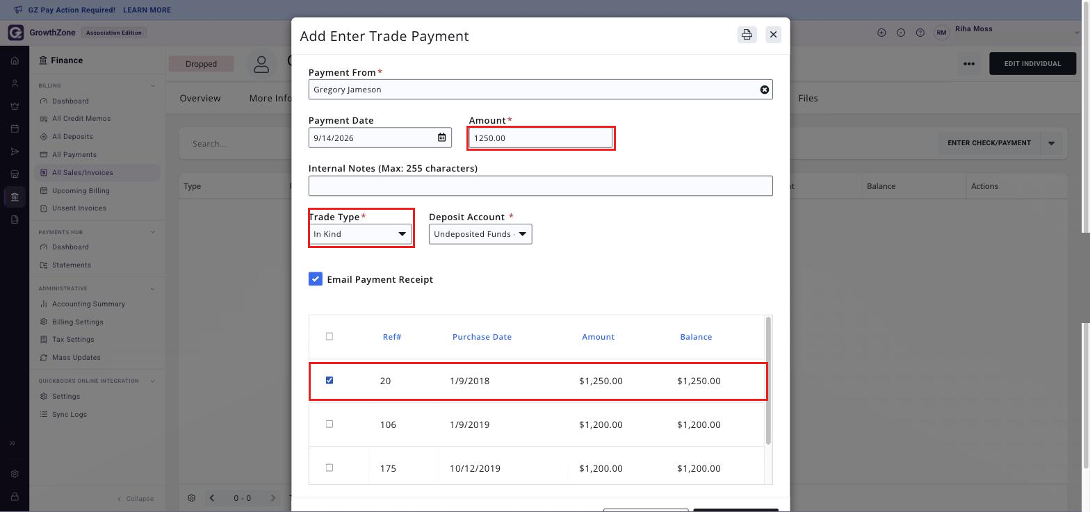Collapse the Billing sidebar section
Screen dimensions: 1090x512
[x=153, y=86]
